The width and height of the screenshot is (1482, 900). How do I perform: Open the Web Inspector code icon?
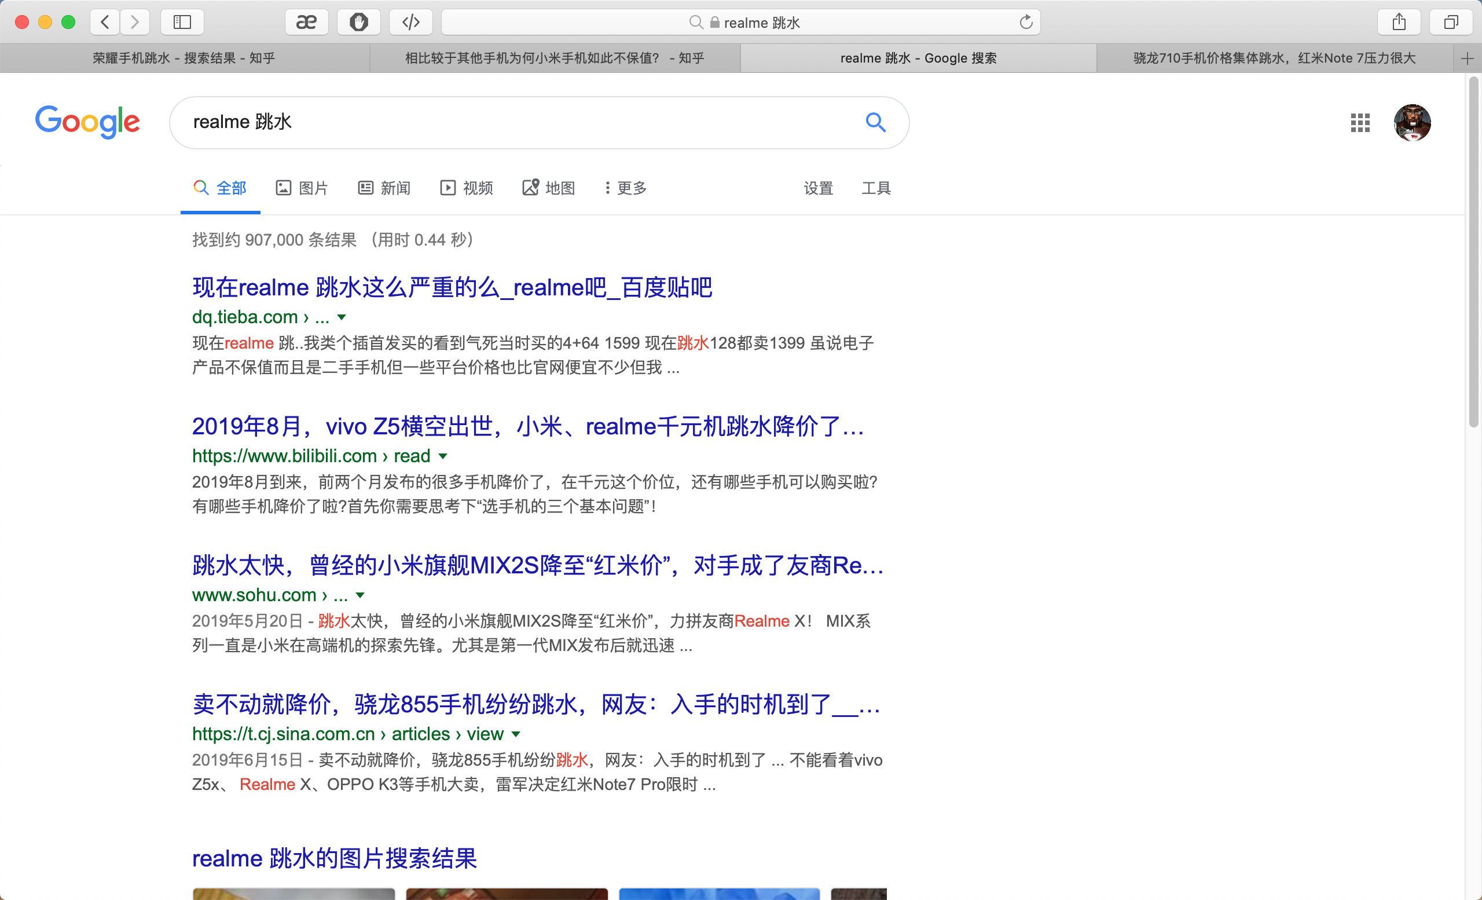(411, 22)
